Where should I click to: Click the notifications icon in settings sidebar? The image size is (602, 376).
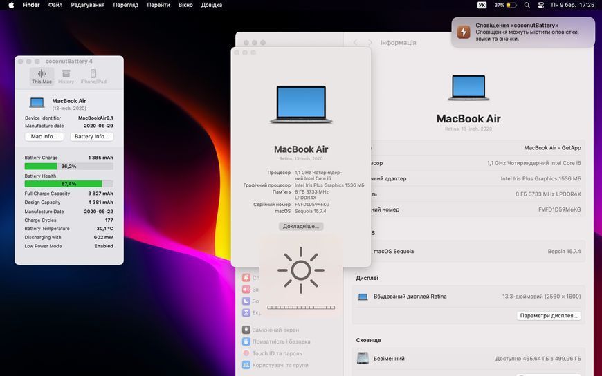pyautogui.click(x=246, y=277)
